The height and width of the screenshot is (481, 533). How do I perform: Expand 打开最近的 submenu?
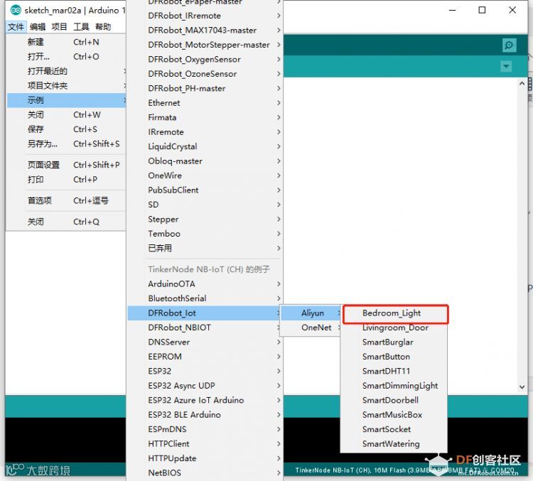click(66, 71)
